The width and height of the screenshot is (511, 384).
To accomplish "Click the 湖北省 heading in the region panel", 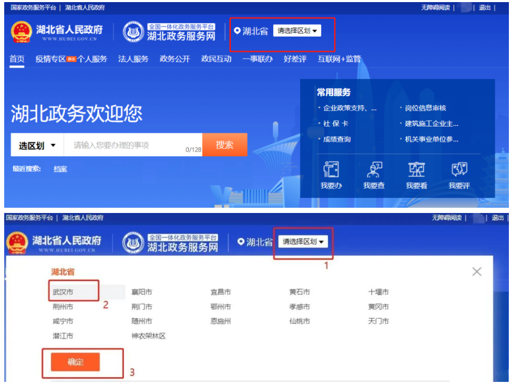I will pos(62,272).
